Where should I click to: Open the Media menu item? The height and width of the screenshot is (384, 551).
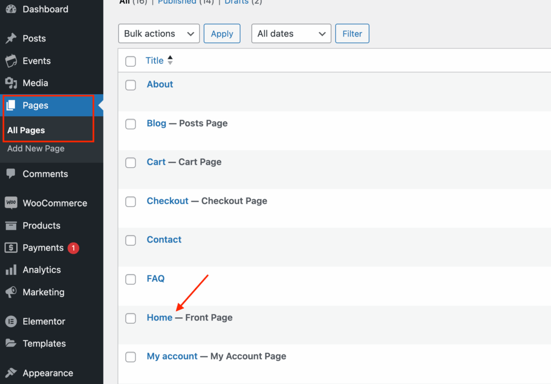35,83
